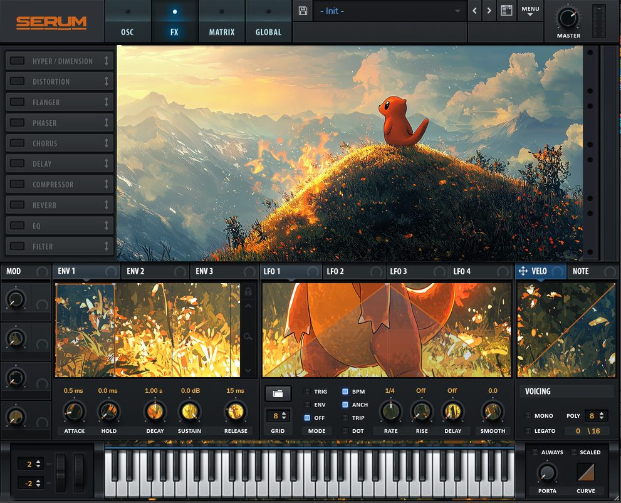Click the envelope ATTACK knob
The height and width of the screenshot is (503, 621).
click(74, 412)
